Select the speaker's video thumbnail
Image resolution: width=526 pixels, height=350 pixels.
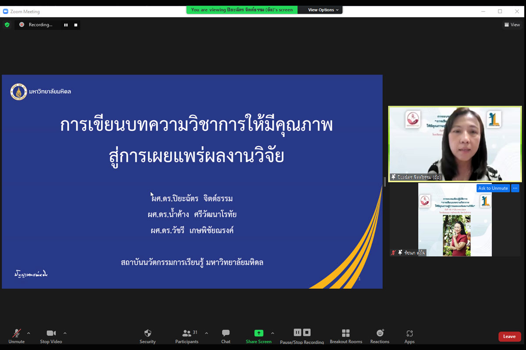[x=455, y=144]
